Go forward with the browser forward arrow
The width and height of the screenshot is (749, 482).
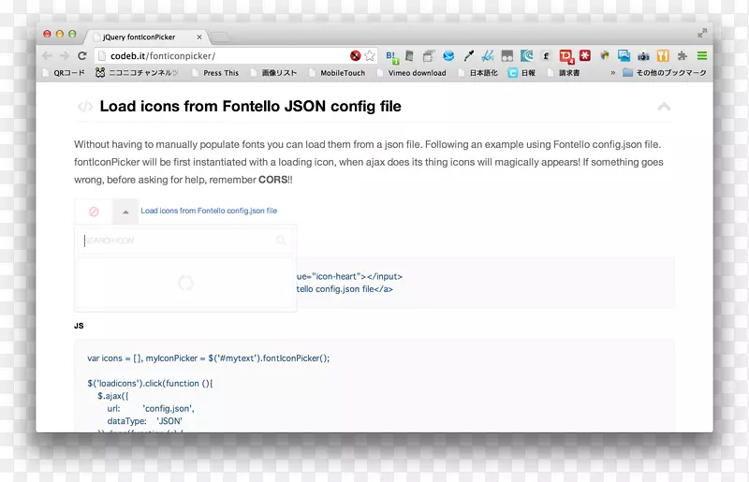click(x=65, y=56)
